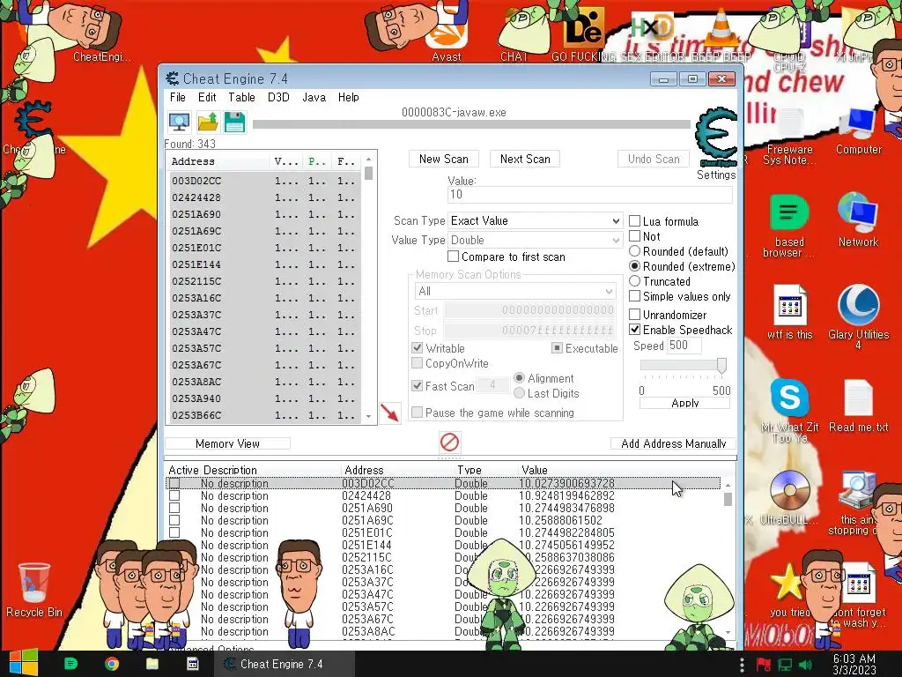This screenshot has width=902, height=677.
Task: Tick the Simple values only checkbox
Action: (634, 296)
